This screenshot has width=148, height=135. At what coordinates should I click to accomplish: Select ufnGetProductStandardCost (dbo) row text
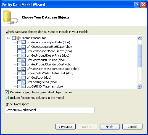(50, 64)
